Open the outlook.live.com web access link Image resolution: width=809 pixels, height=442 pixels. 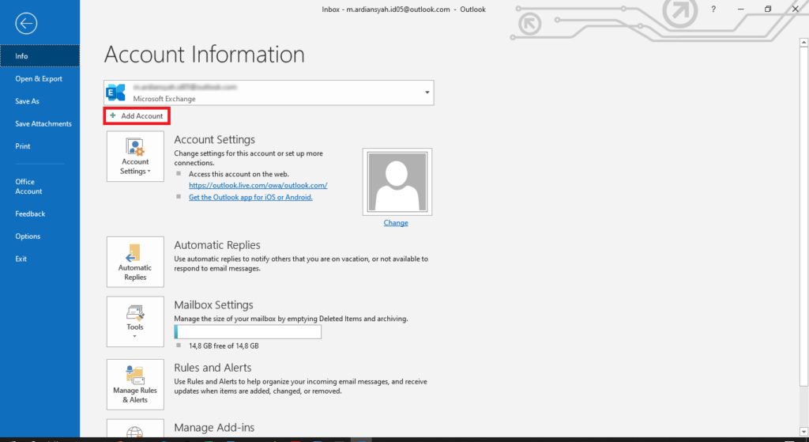(258, 185)
